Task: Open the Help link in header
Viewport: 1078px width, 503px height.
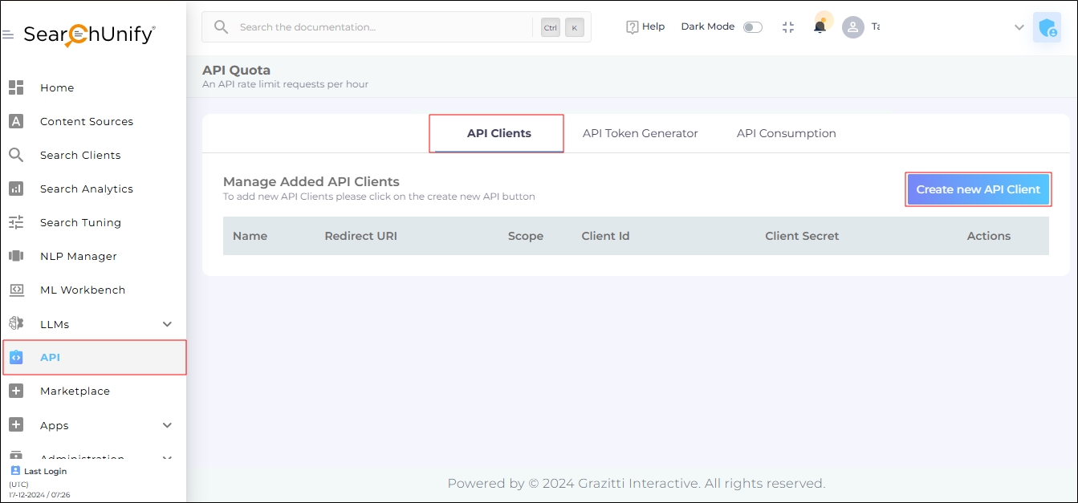Action: coord(645,26)
